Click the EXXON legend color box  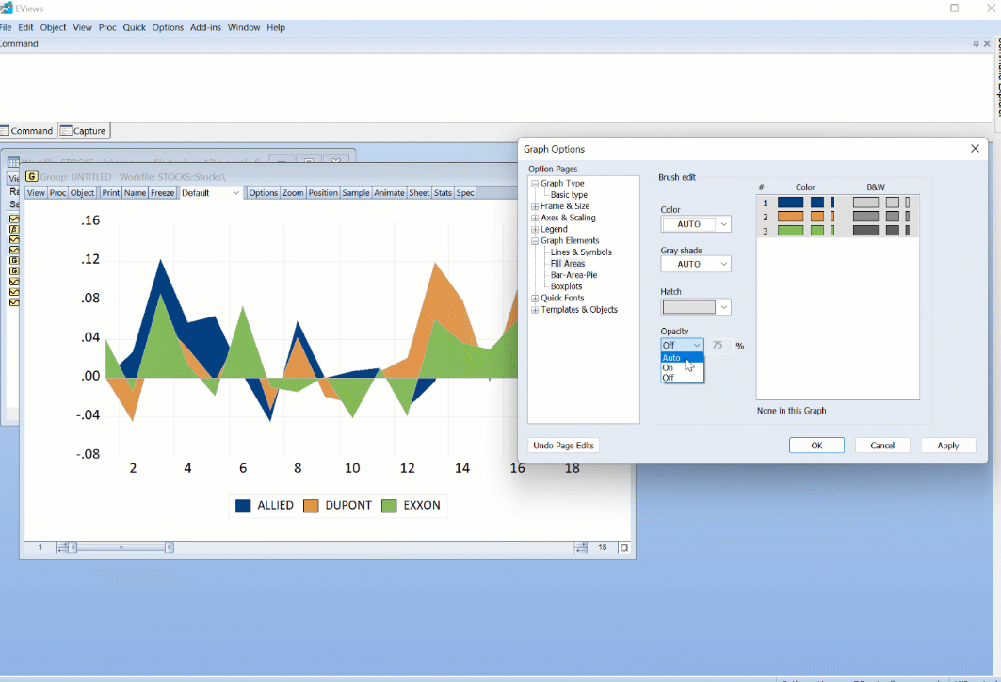pyautogui.click(x=389, y=506)
